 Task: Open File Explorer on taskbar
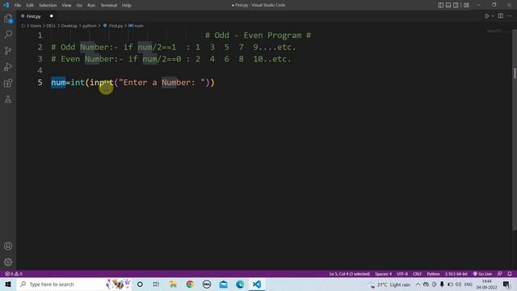173,284
